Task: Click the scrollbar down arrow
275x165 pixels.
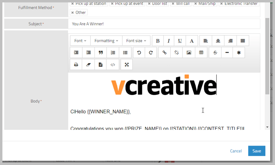Action: click(267, 127)
